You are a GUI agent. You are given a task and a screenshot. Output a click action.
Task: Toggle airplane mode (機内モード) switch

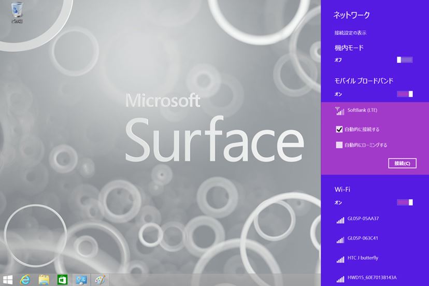coord(405,60)
